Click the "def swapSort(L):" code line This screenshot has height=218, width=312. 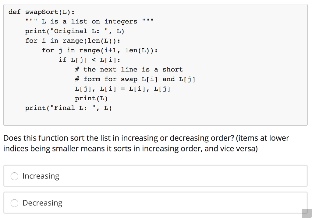[42, 12]
